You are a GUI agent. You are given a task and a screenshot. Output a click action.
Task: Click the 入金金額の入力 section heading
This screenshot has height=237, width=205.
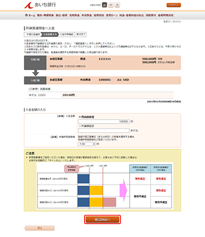tap(36, 110)
